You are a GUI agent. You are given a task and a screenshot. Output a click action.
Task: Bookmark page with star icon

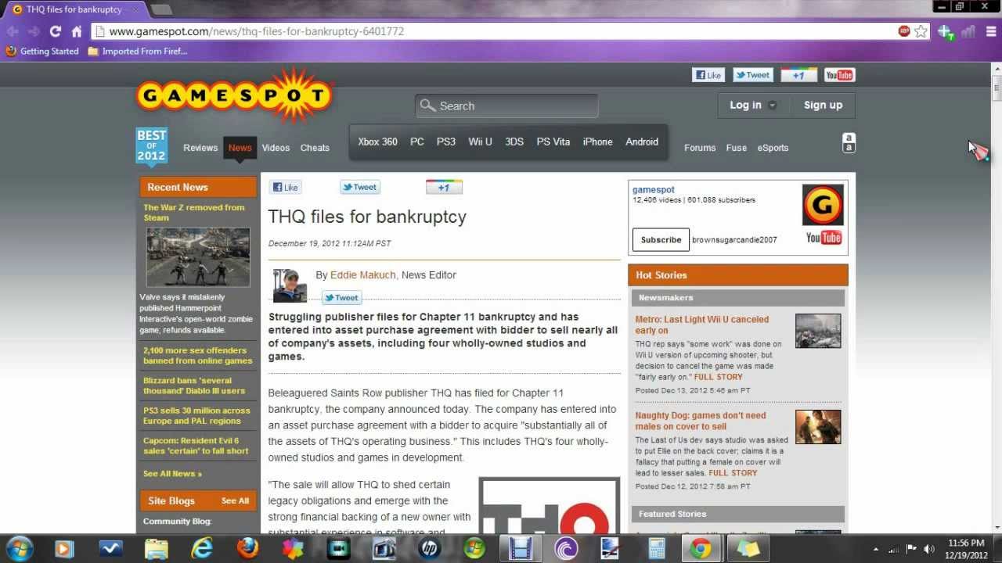pyautogui.click(x=921, y=31)
